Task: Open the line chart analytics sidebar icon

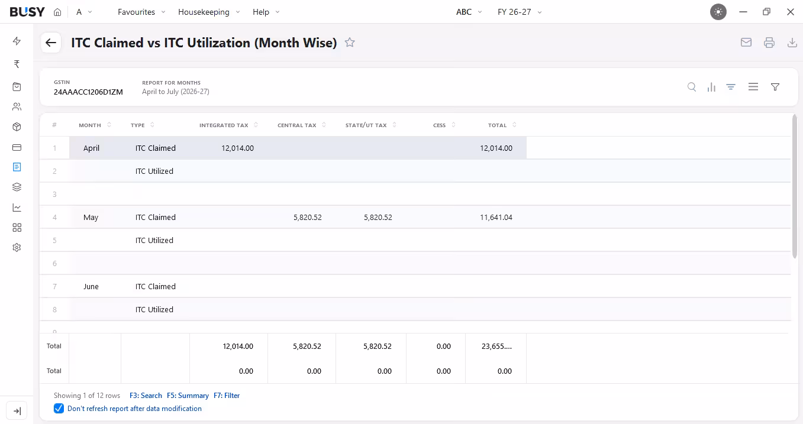Action: (x=17, y=208)
